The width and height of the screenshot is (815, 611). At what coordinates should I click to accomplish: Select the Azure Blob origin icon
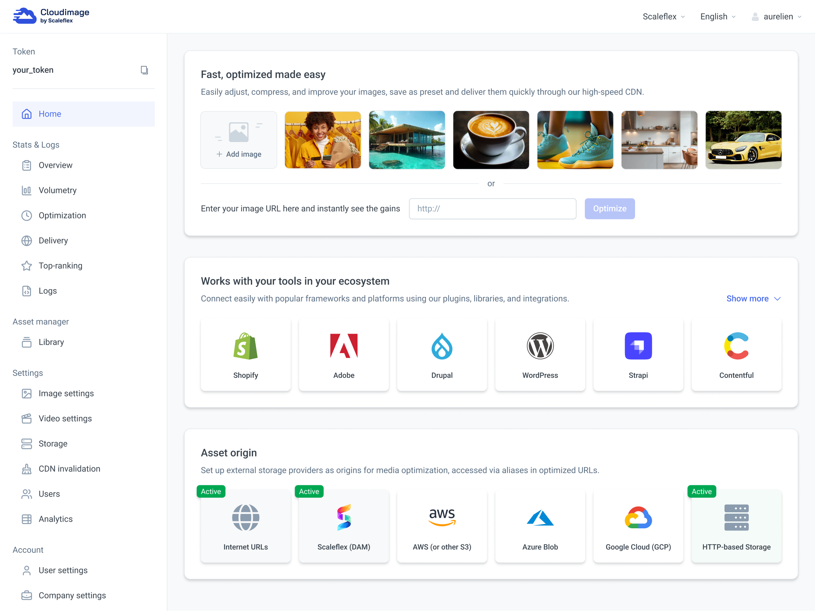point(540,518)
